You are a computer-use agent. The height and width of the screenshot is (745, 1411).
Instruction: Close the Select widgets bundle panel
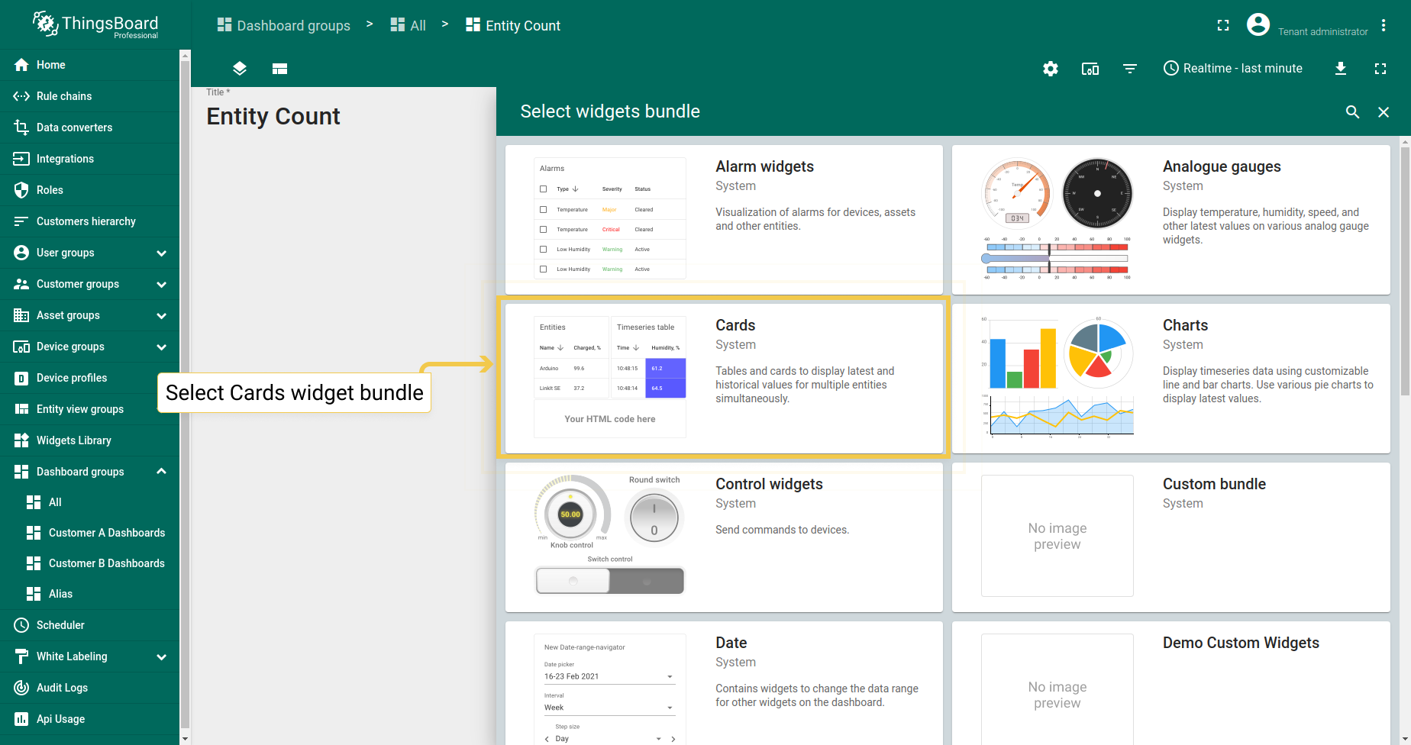click(1384, 112)
